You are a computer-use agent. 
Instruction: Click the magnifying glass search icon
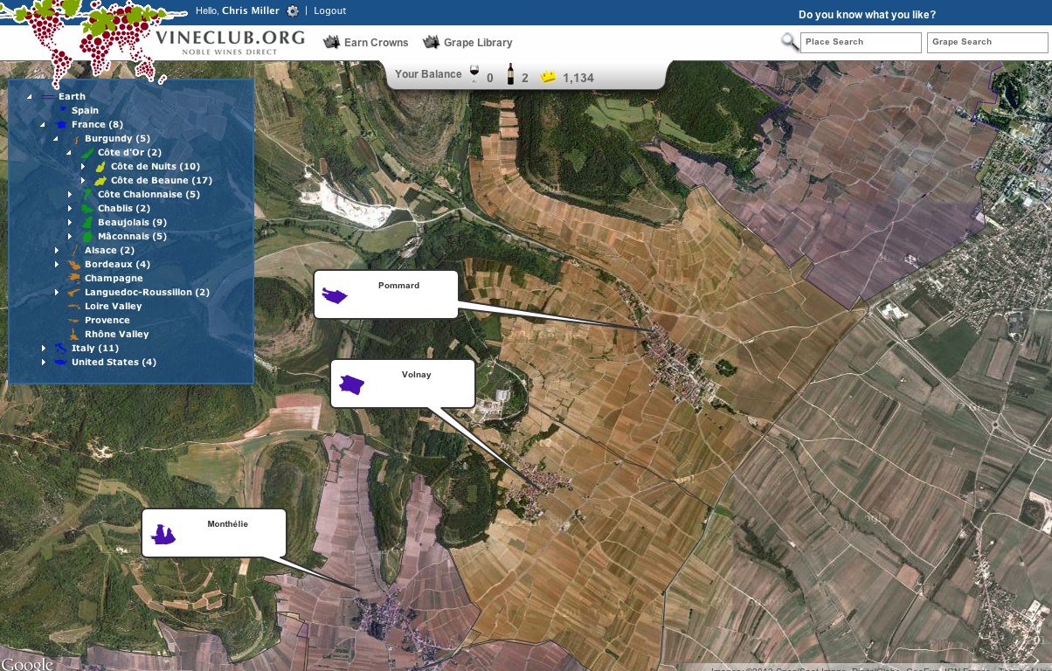[790, 42]
